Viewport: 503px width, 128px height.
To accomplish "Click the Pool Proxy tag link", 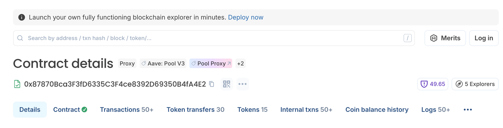I will pyautogui.click(x=211, y=64).
